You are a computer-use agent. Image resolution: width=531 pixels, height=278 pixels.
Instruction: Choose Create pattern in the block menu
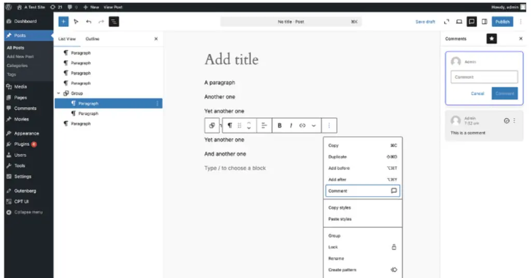(362, 270)
